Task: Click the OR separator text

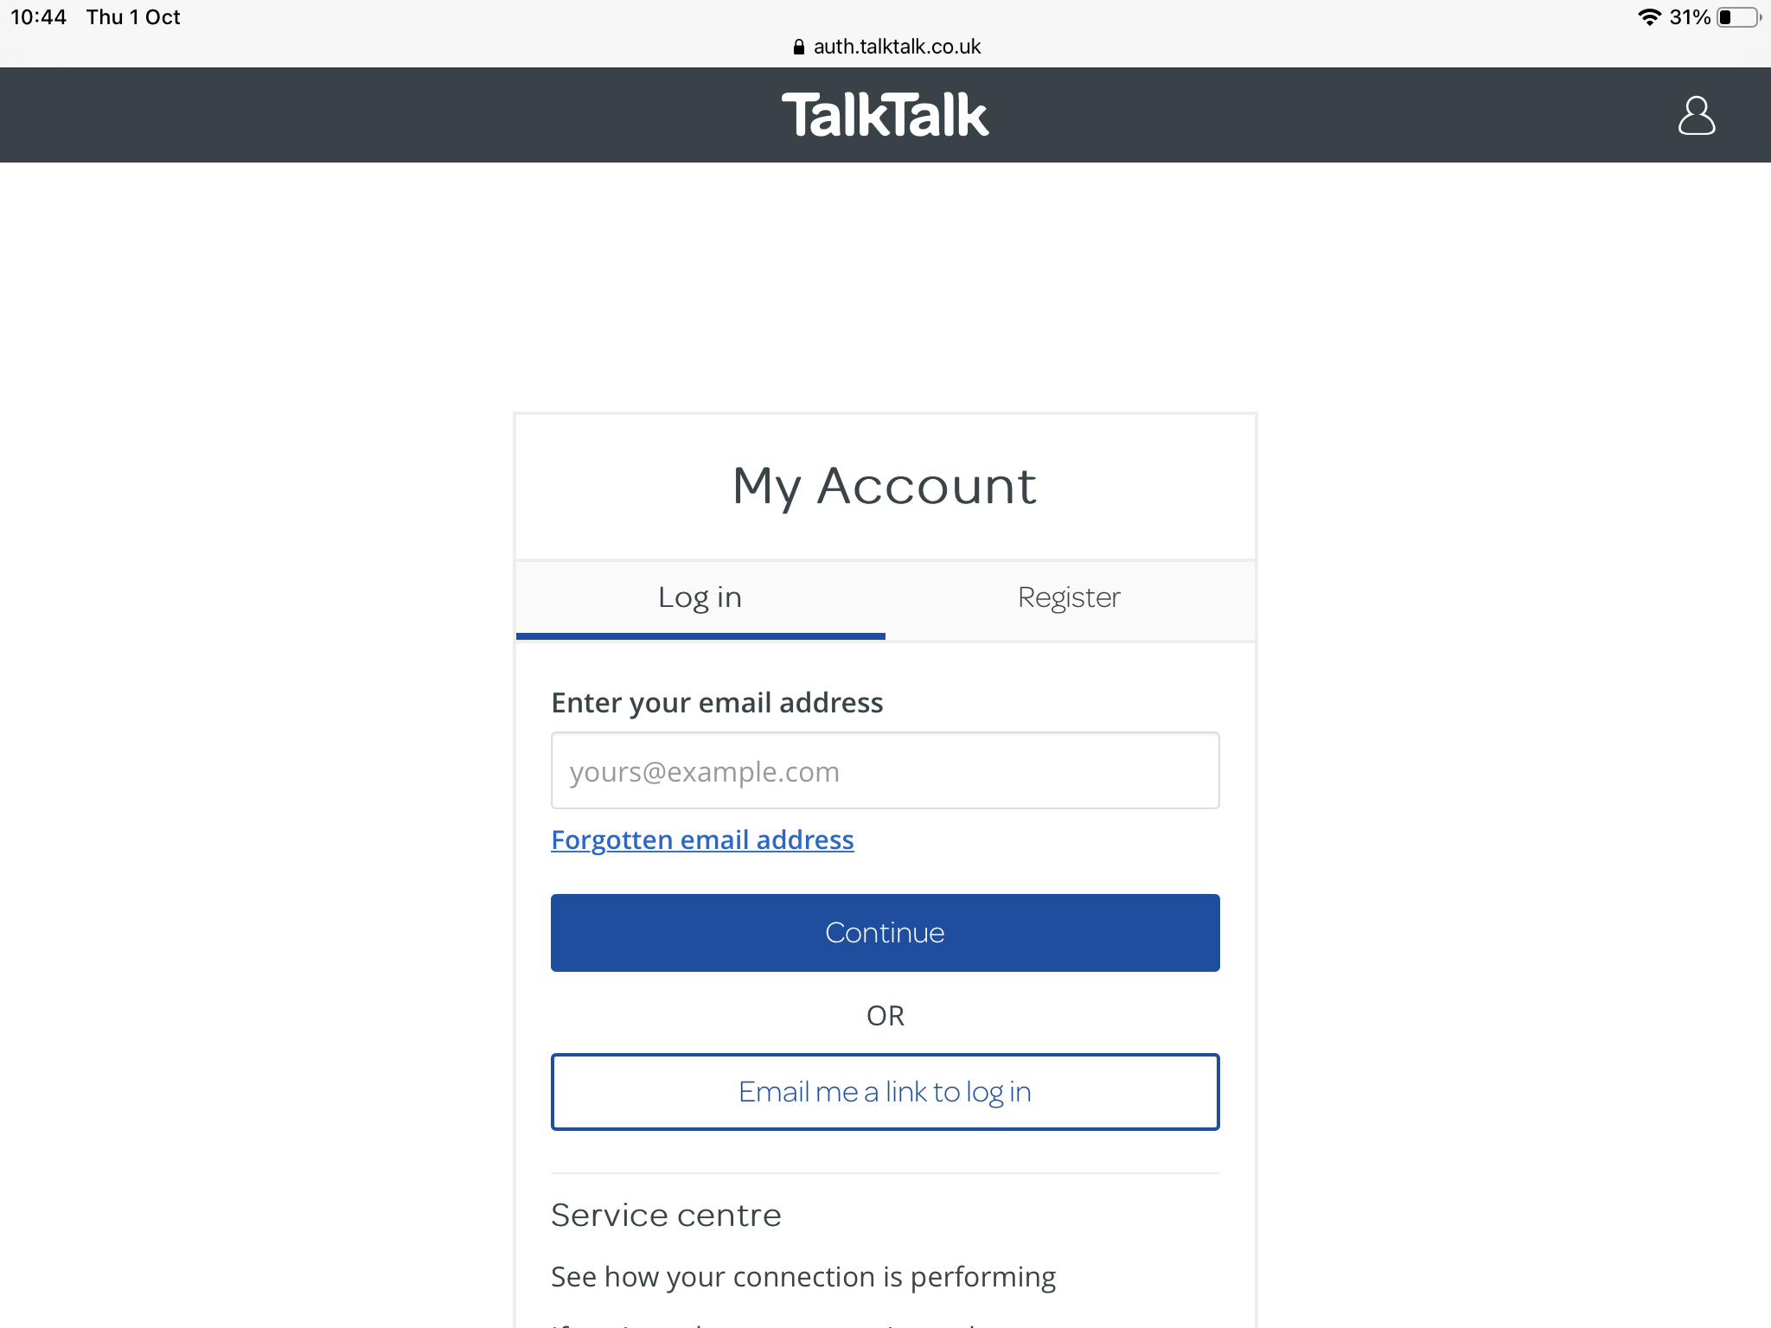Action: click(x=885, y=1016)
